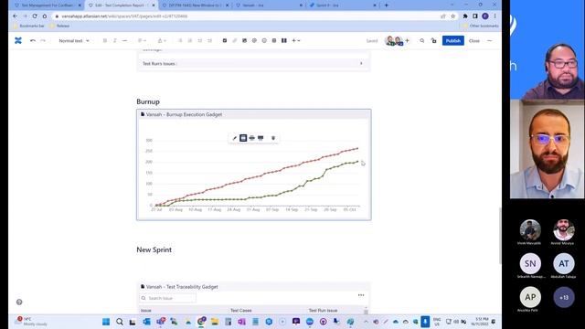585x329 pixels.
Task: Click the Burnup heading
Action: click(x=148, y=101)
